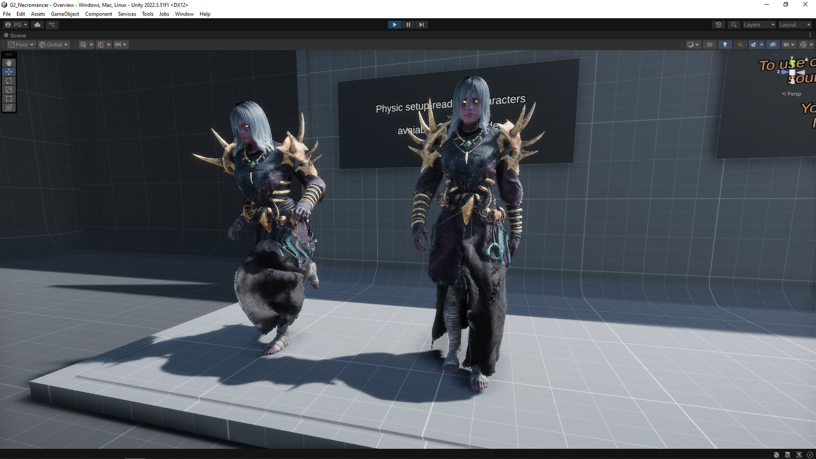Open the Tools menu
Image resolution: width=816 pixels, height=459 pixels.
147,14
